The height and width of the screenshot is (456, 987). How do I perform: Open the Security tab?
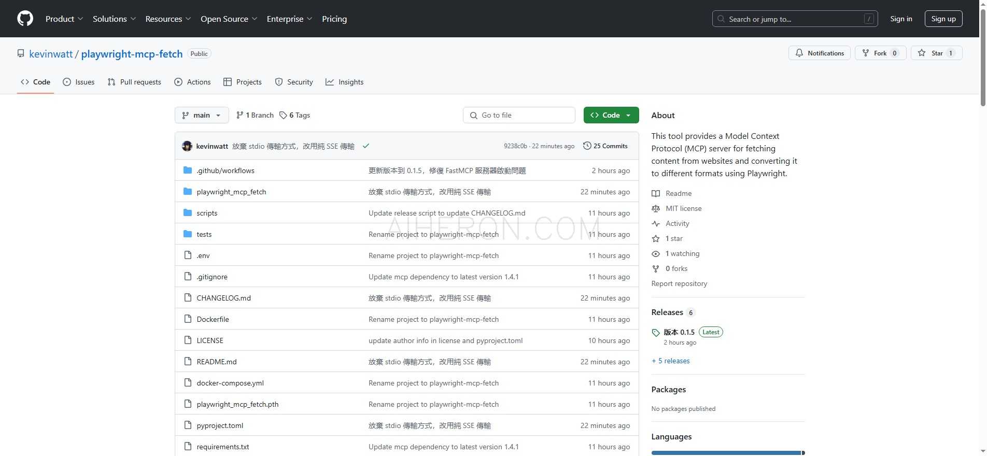294,82
